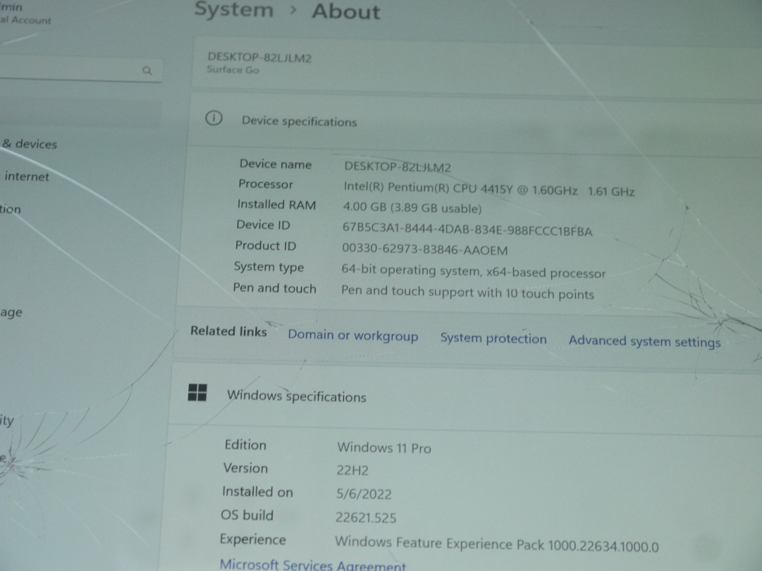Click the settings search input field
Image resolution: width=762 pixels, height=571 pixels.
coord(81,70)
